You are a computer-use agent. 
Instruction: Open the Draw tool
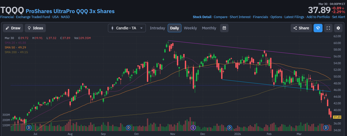tap(13, 28)
